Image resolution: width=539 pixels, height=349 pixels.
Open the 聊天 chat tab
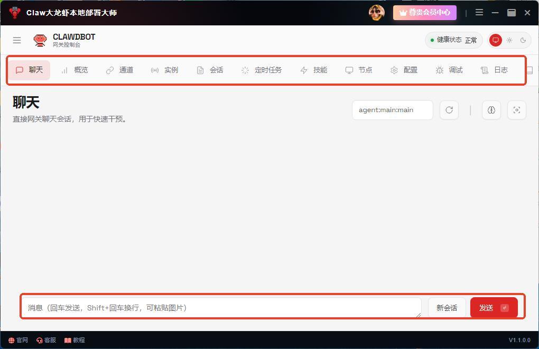coord(29,70)
